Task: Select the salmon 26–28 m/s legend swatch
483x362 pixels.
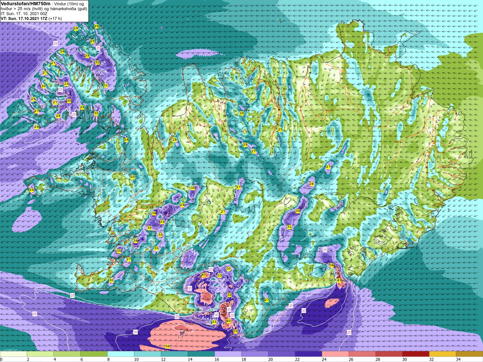Action: pos(362,354)
